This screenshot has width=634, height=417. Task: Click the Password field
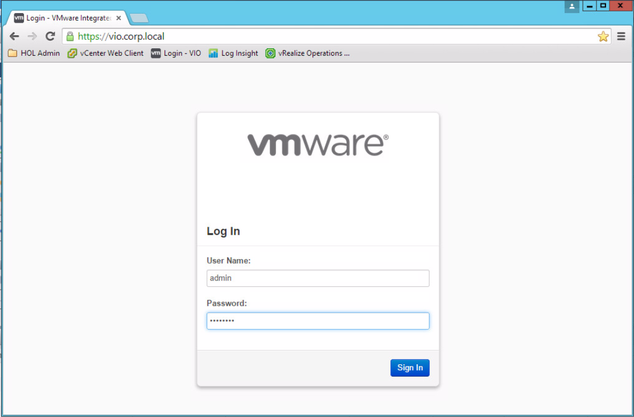pyautogui.click(x=318, y=321)
